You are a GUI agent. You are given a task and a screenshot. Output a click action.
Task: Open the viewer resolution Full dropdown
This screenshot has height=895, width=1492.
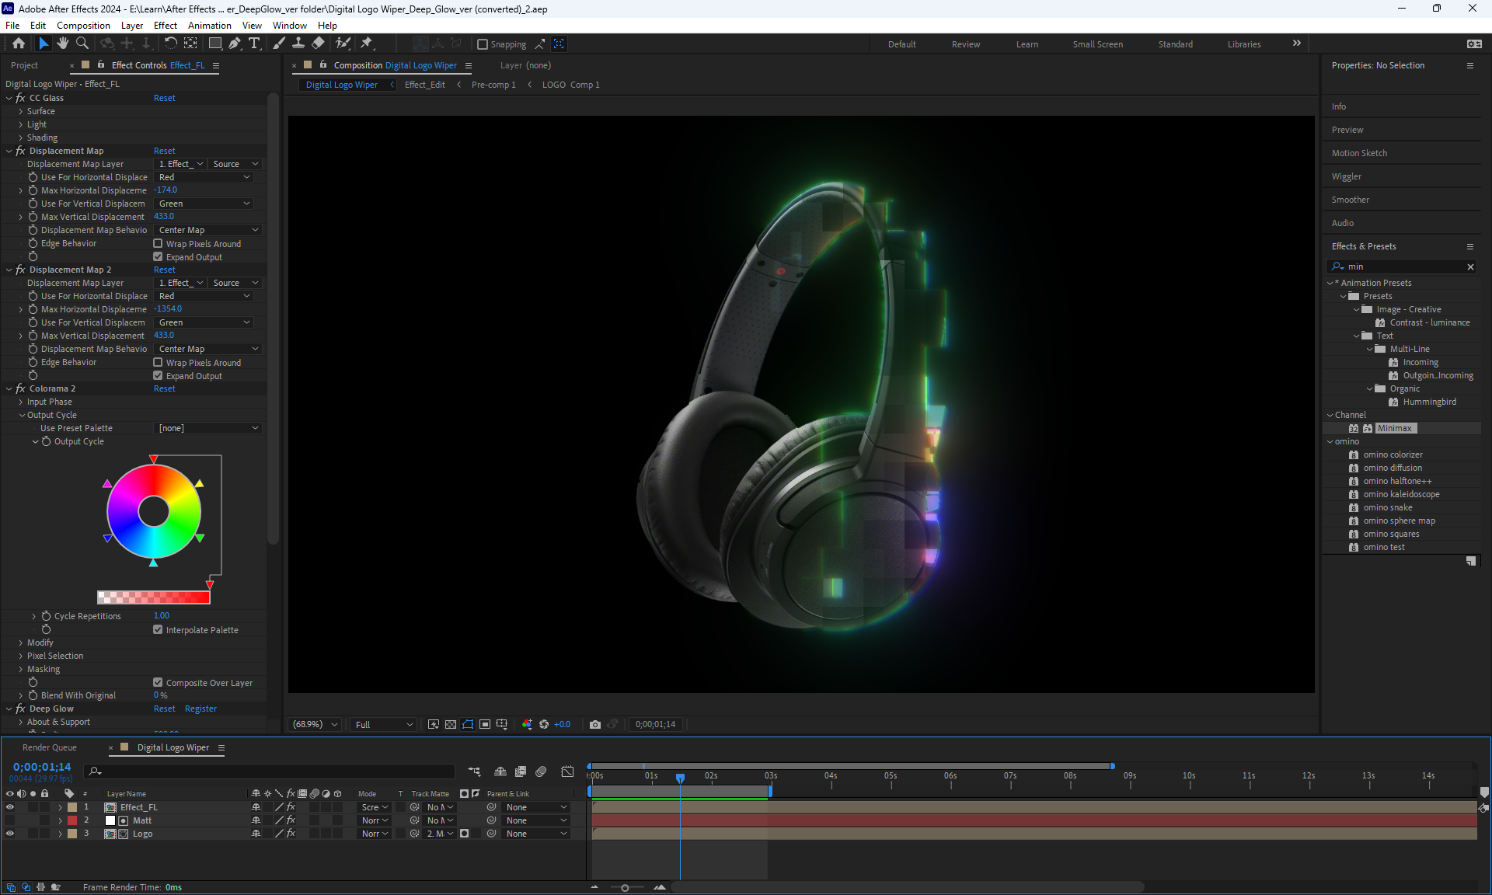coord(384,724)
